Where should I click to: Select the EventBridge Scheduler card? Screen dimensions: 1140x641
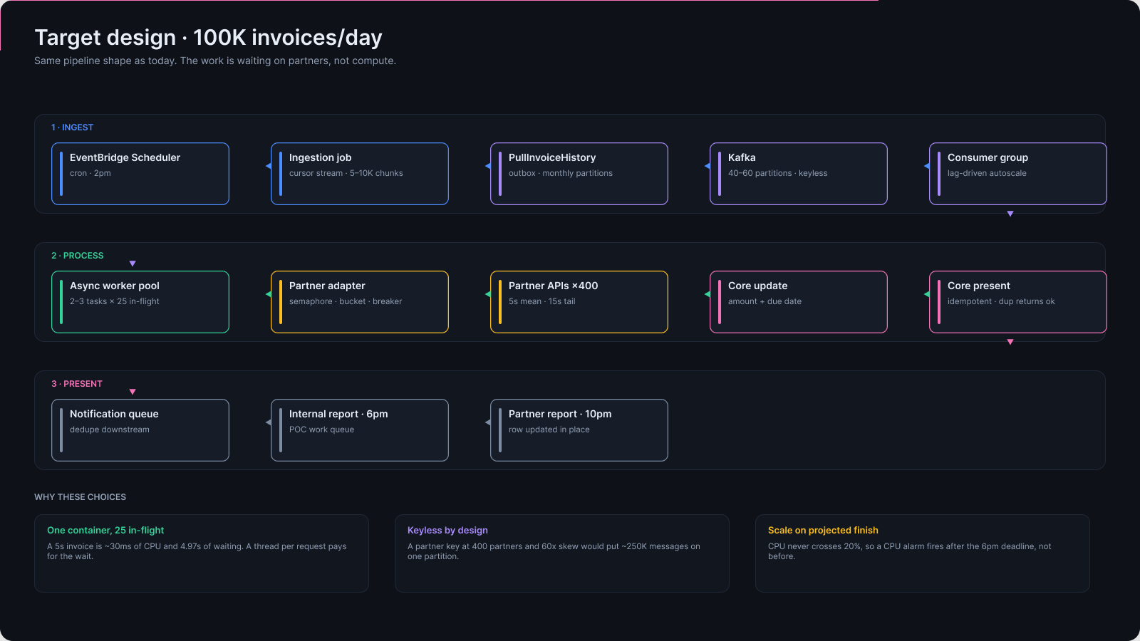point(140,174)
